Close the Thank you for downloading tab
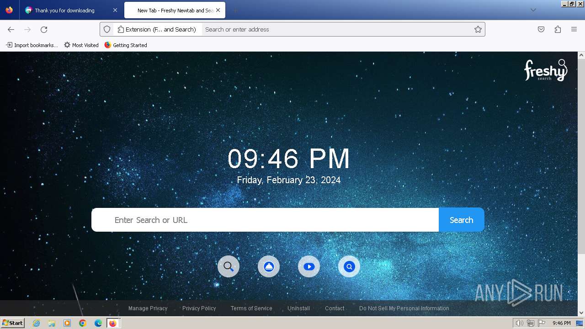Screen dimensions: 585x329 click(115, 10)
